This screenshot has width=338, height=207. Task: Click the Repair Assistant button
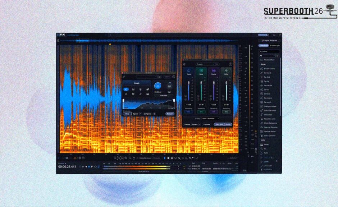[269, 41]
